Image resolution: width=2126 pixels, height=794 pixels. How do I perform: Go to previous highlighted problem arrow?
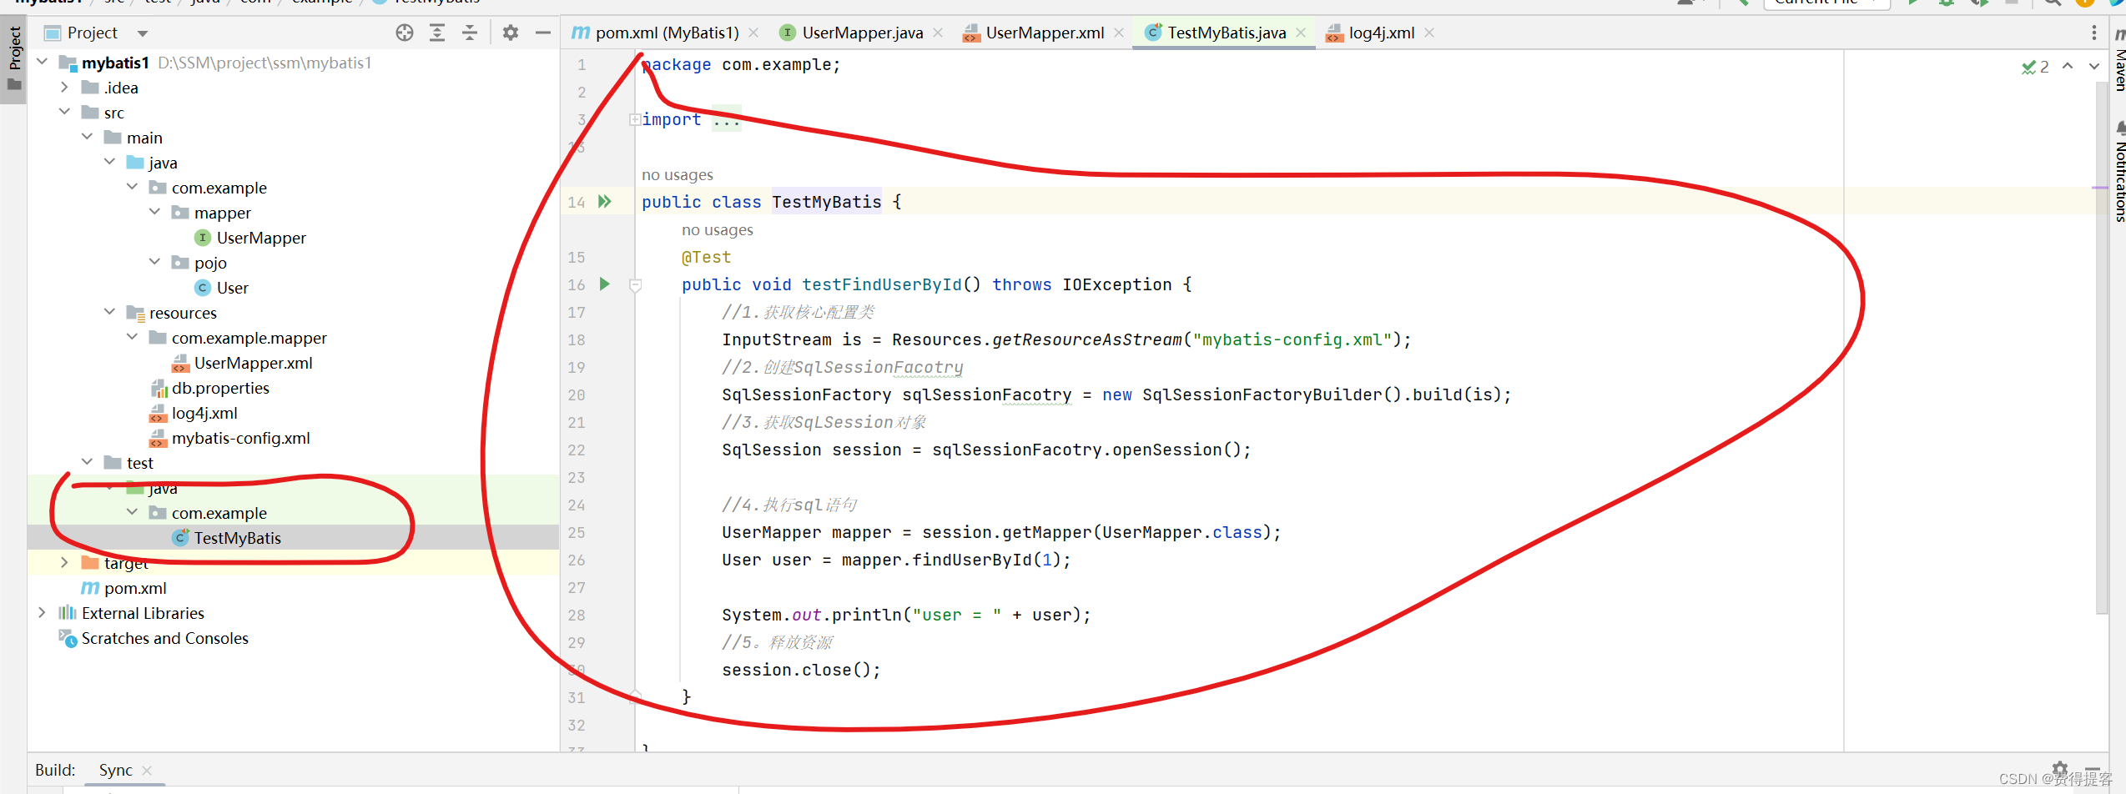[x=2068, y=66]
